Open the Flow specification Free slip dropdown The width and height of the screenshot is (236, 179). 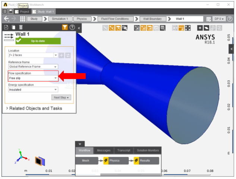(33, 78)
